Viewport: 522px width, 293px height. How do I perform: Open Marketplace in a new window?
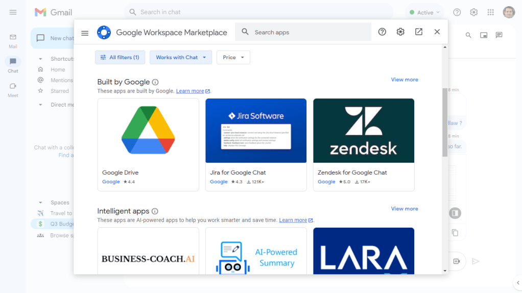click(x=419, y=32)
